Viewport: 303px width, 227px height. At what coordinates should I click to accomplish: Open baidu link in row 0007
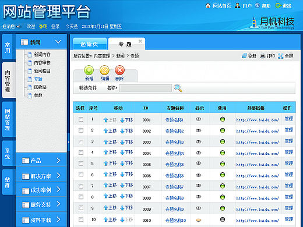click(x=258, y=187)
